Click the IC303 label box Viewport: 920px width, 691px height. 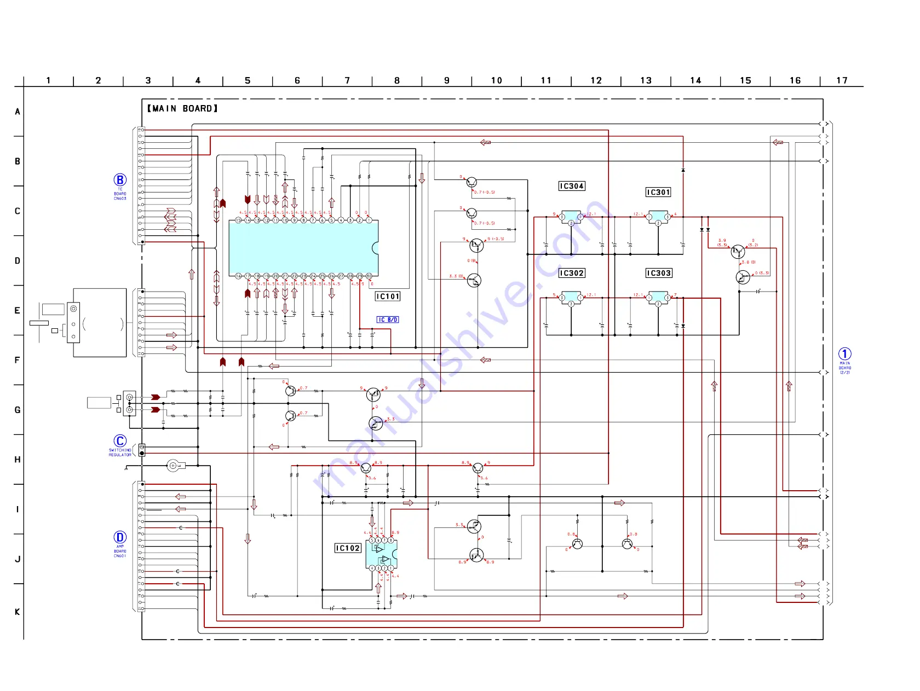[x=659, y=273]
